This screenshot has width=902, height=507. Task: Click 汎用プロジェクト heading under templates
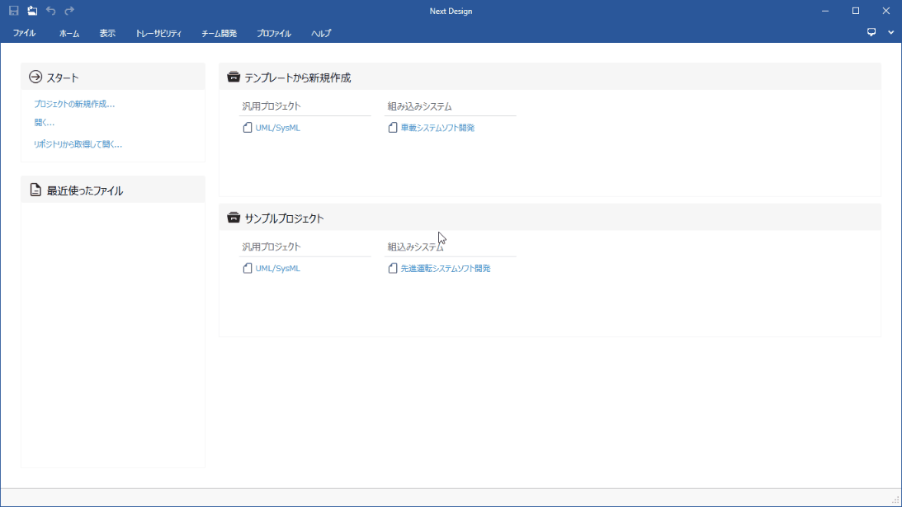[272, 106]
